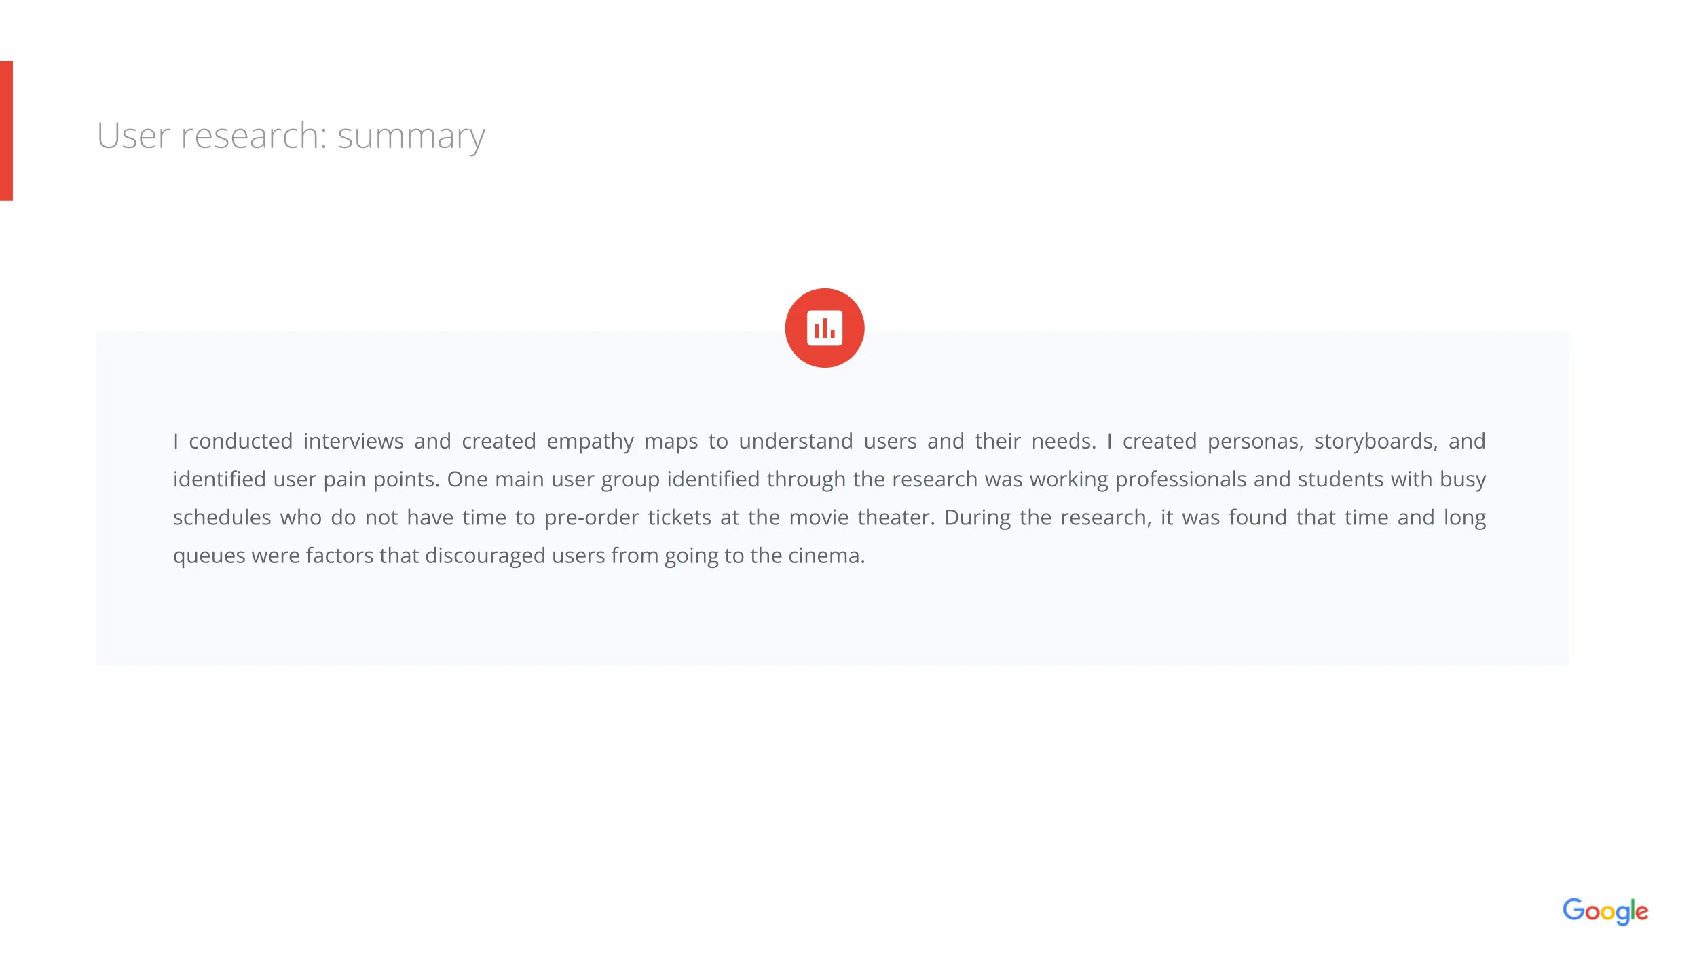Viewport: 1697px width, 954px height.
Task: Click the word "students" in the paragraph
Action: click(x=1340, y=480)
